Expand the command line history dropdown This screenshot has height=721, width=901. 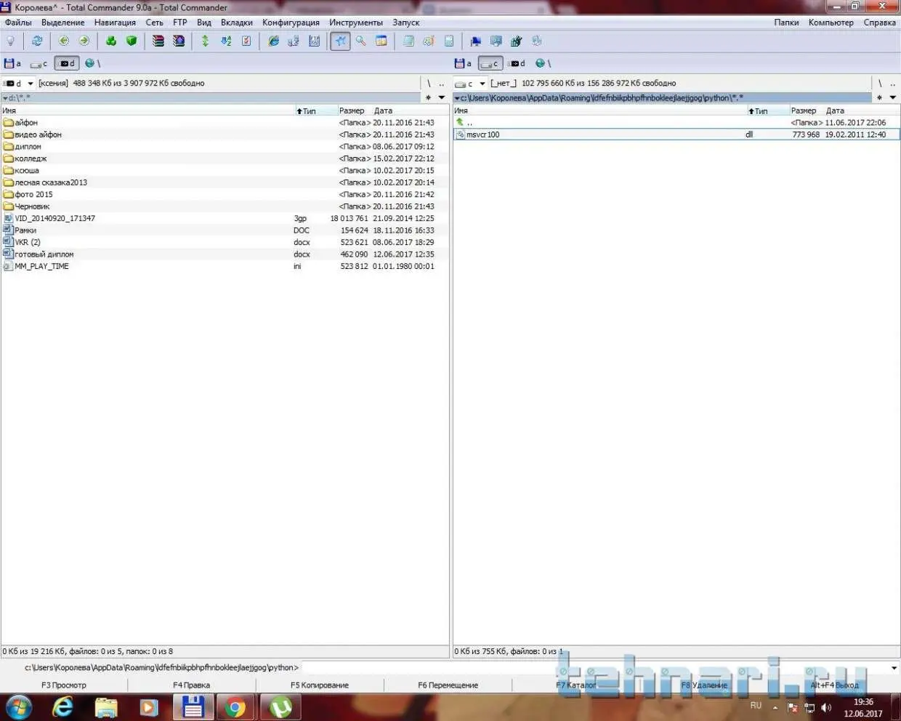pos(894,667)
